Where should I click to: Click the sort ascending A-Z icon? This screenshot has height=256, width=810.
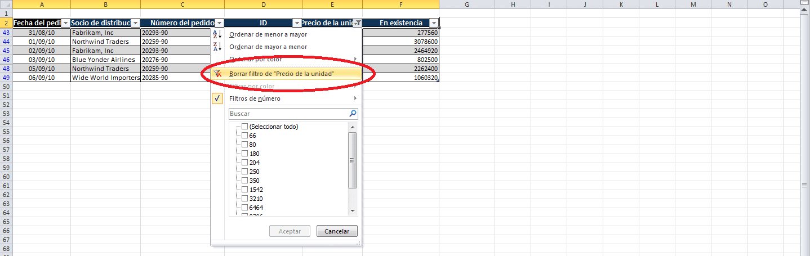tap(217, 34)
